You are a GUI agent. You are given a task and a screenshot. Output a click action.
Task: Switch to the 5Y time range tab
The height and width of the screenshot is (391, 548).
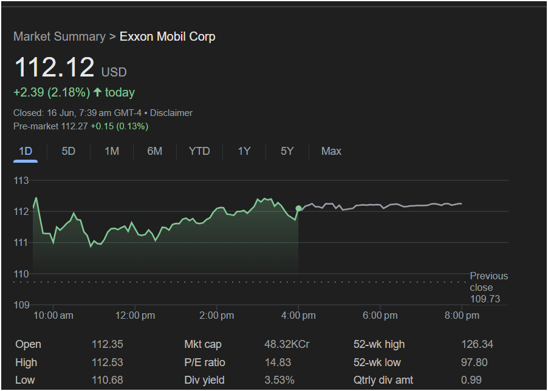coord(287,151)
